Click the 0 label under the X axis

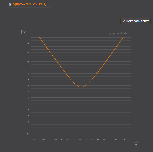coord(80,139)
